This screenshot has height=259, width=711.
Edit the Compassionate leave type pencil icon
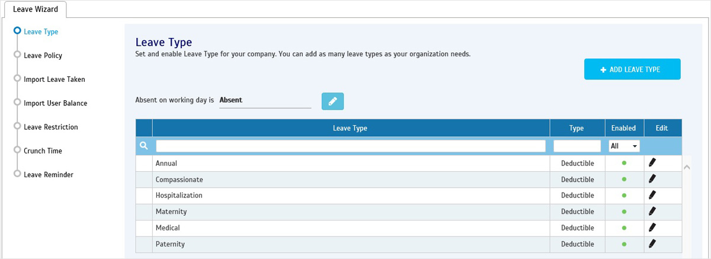click(x=652, y=179)
